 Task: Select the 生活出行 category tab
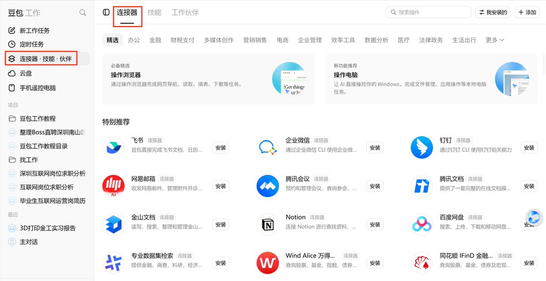[464, 40]
